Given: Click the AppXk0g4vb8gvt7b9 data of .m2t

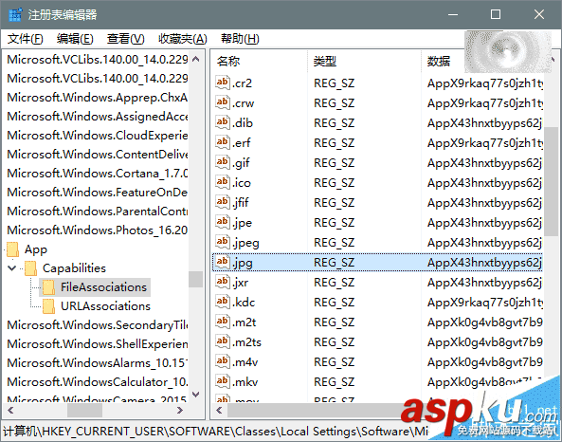Looking at the screenshot, I should (x=484, y=322).
